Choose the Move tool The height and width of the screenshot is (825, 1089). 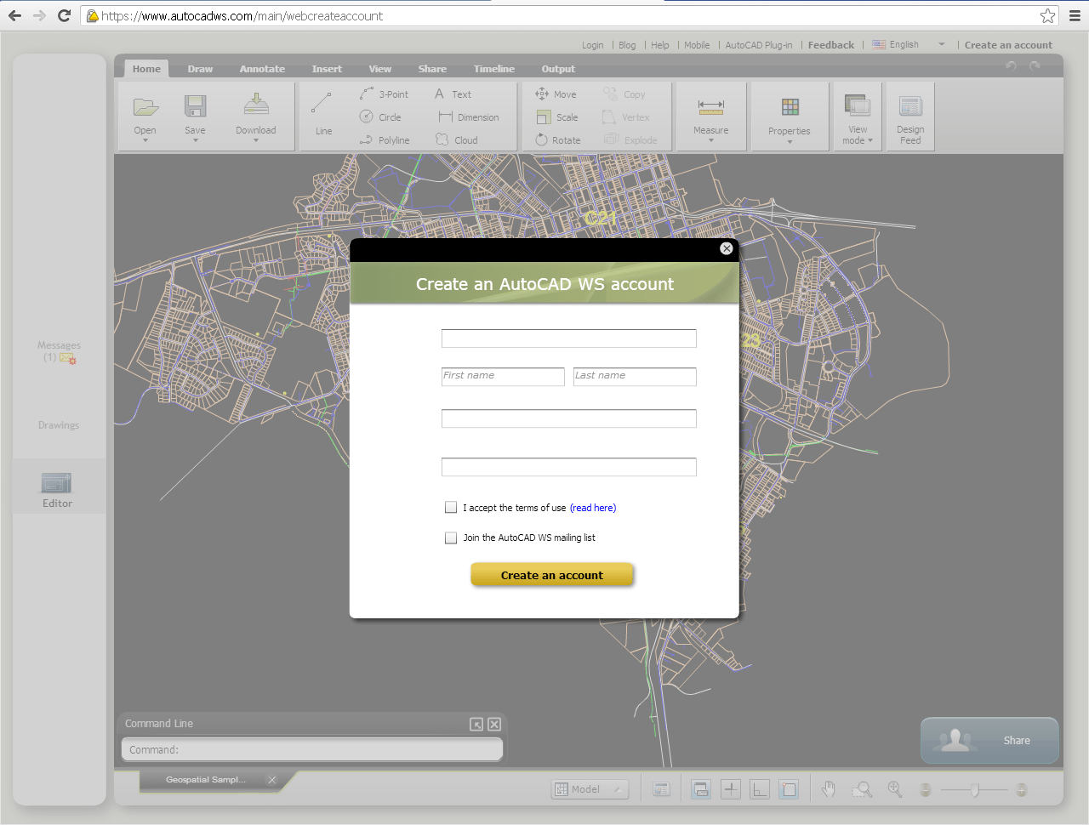[x=556, y=94]
